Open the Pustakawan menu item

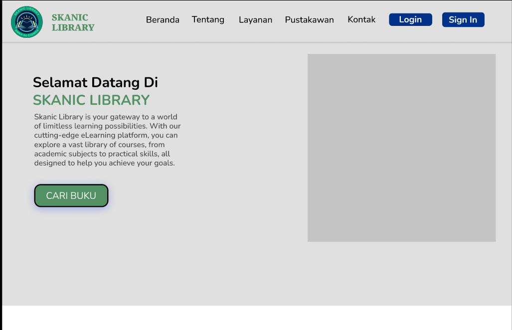[x=309, y=20]
